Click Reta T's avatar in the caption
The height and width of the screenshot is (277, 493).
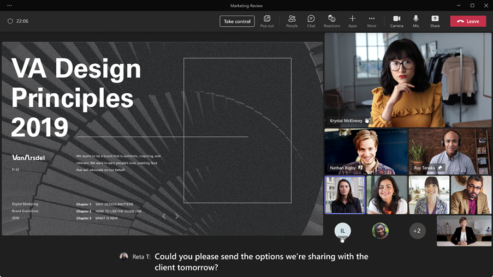tap(124, 257)
